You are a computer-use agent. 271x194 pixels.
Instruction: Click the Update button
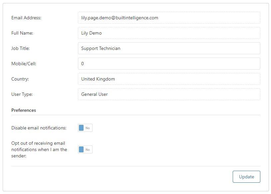point(246,177)
